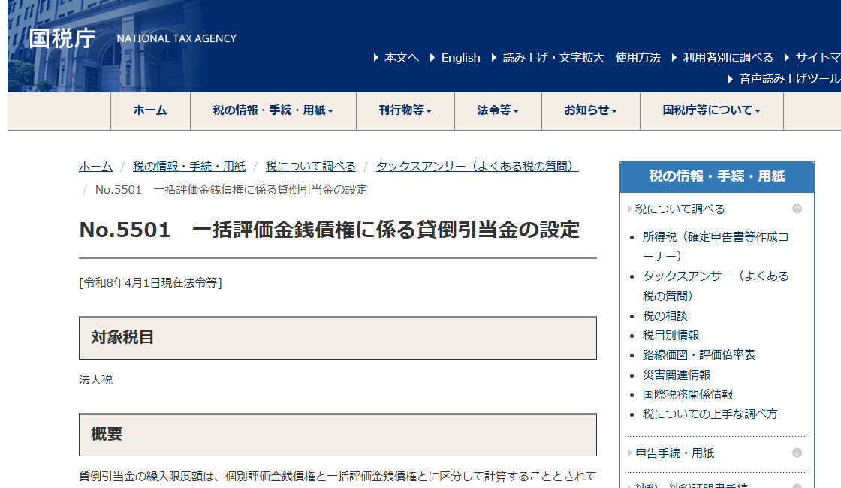Open the 使用方法 link
The width and height of the screenshot is (841, 488).
(x=638, y=57)
